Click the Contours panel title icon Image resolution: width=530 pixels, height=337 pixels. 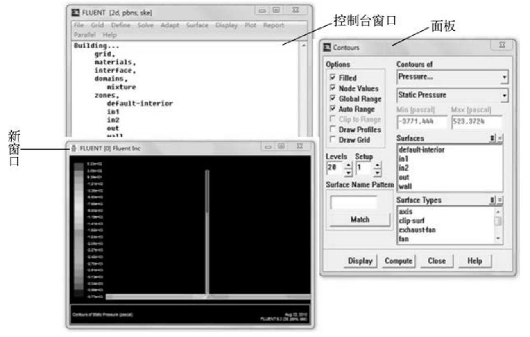coord(327,48)
